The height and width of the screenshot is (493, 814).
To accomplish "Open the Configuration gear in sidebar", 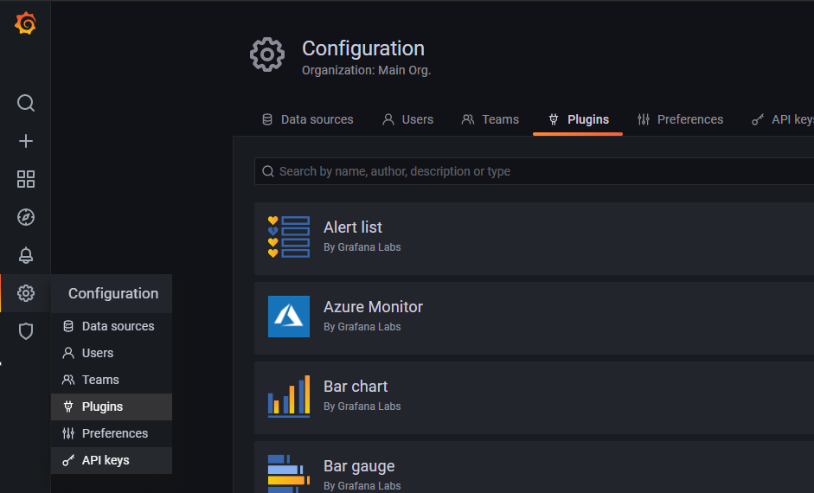I will (25, 293).
